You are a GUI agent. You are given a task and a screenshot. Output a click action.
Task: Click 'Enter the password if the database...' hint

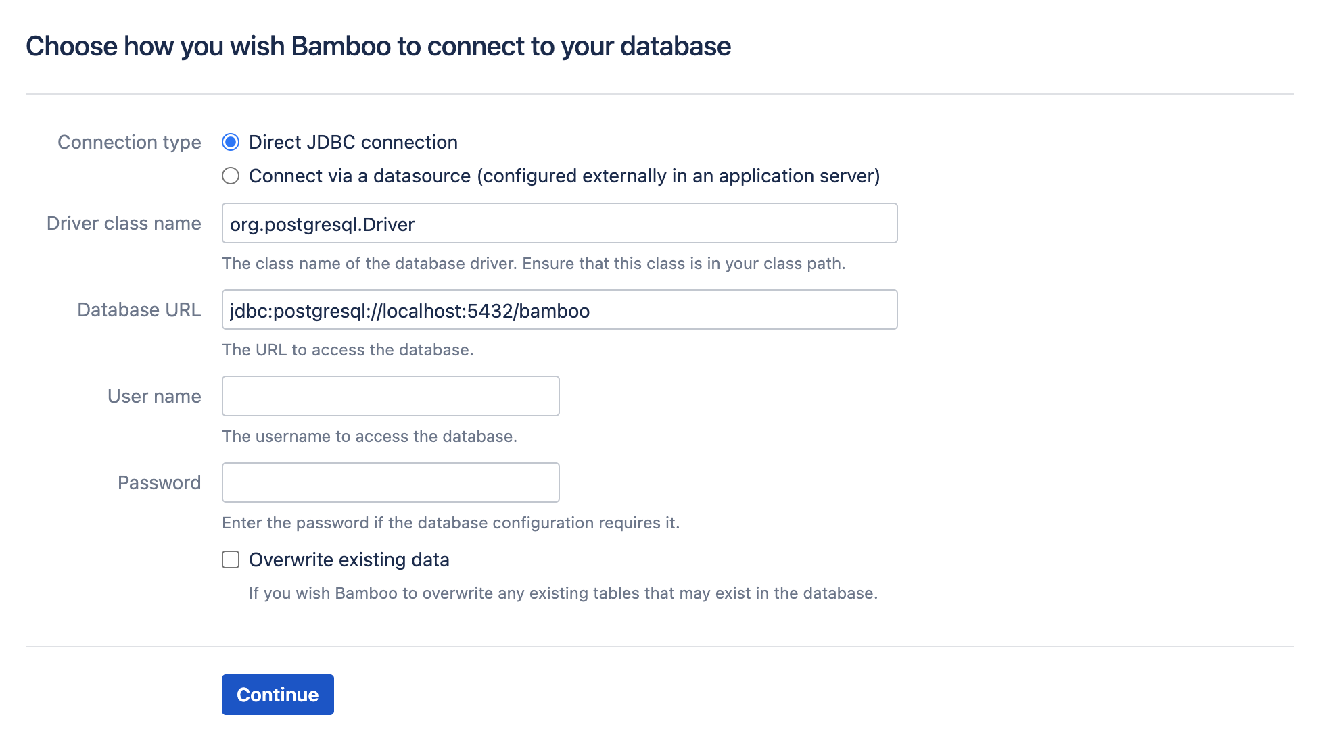pyautogui.click(x=450, y=523)
